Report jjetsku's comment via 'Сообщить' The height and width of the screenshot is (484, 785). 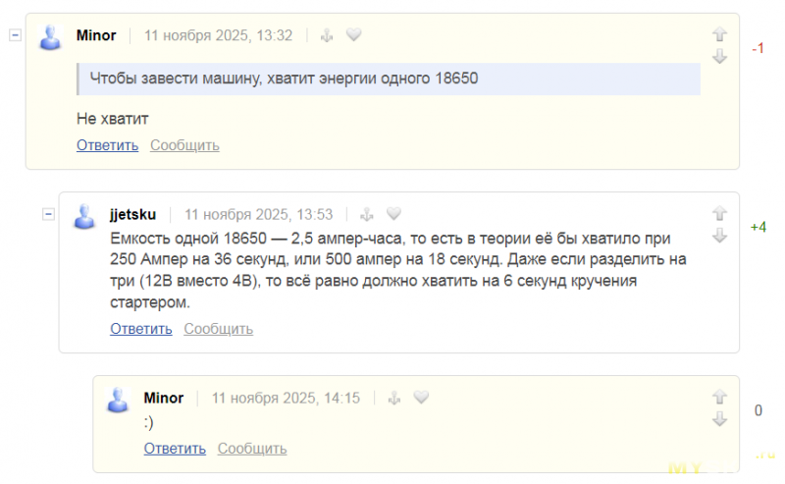pyautogui.click(x=218, y=329)
